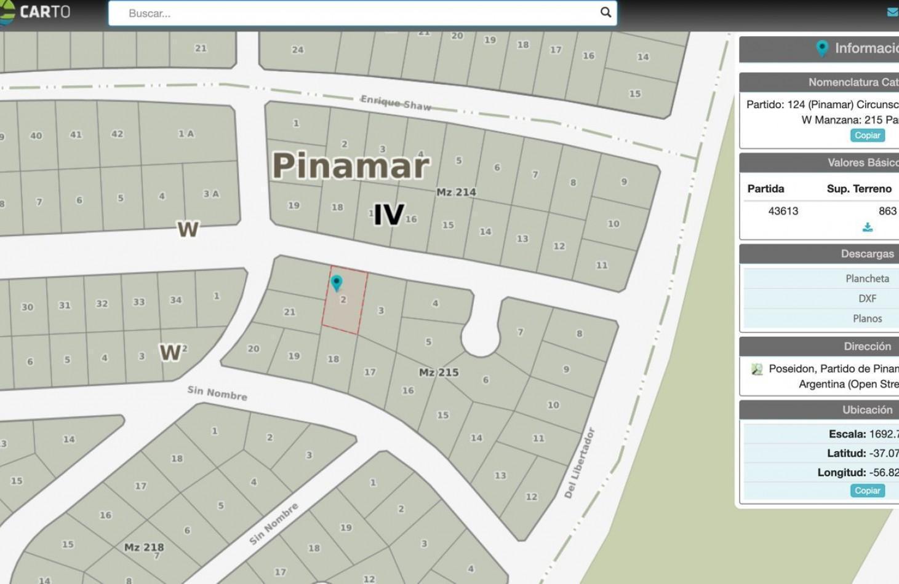Click the Enrique Shaw street label
Image resolution: width=899 pixels, height=584 pixels.
[396, 103]
